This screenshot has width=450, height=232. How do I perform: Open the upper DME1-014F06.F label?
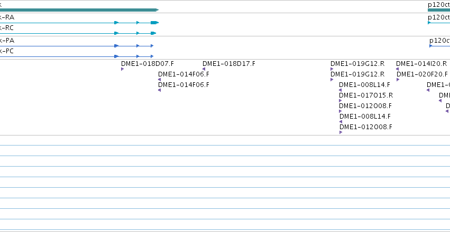click(x=183, y=74)
